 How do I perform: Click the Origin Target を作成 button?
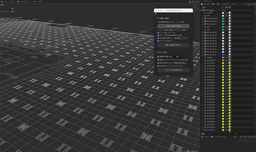pyautogui.click(x=173, y=26)
